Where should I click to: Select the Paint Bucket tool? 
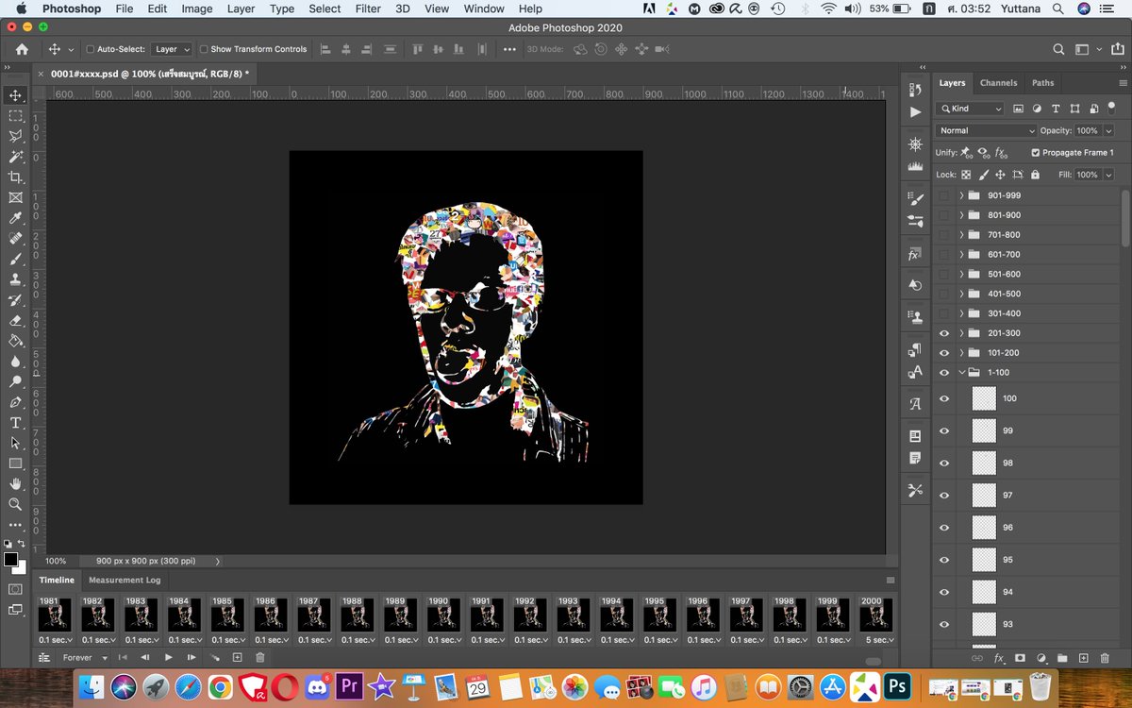(x=15, y=341)
